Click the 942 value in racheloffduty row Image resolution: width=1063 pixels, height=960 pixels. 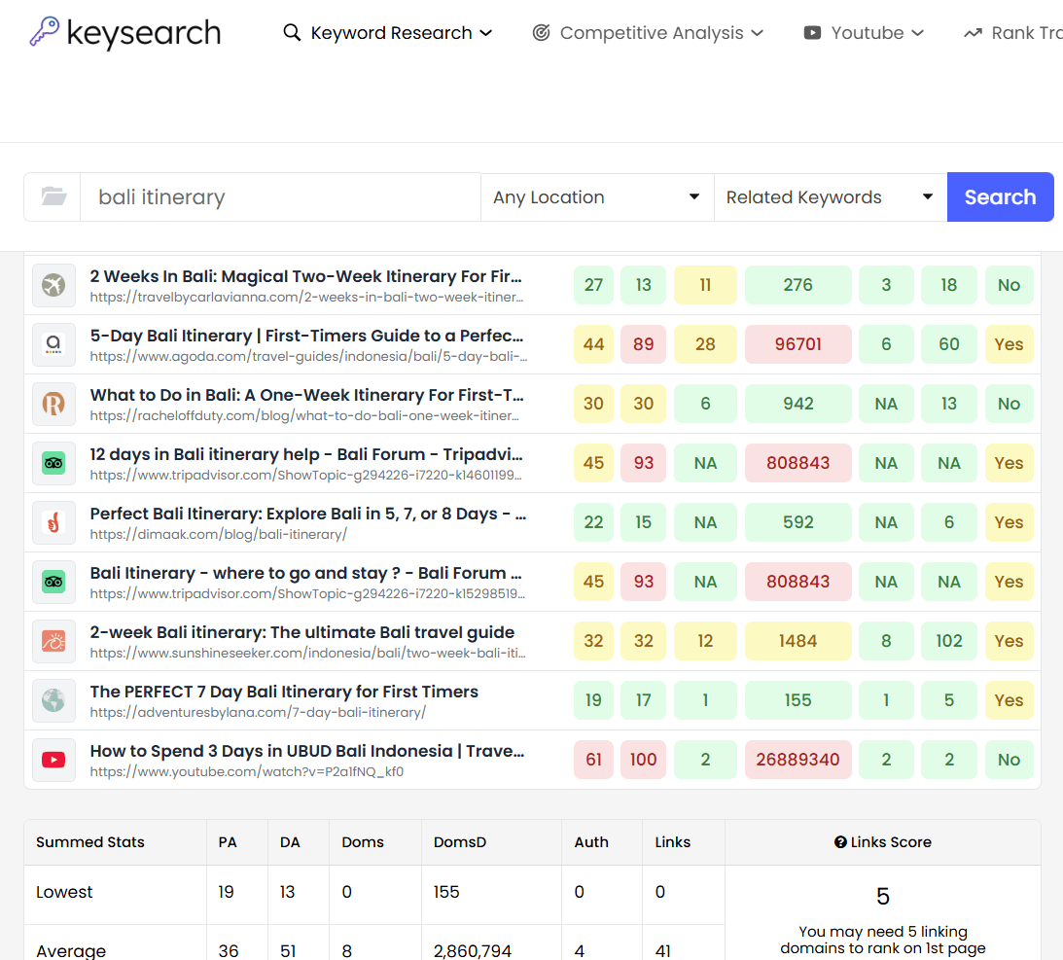coord(797,404)
